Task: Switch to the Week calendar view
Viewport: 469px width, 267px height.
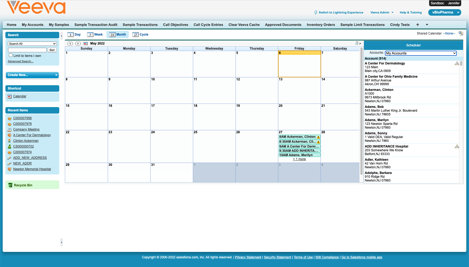Action: [x=95, y=35]
